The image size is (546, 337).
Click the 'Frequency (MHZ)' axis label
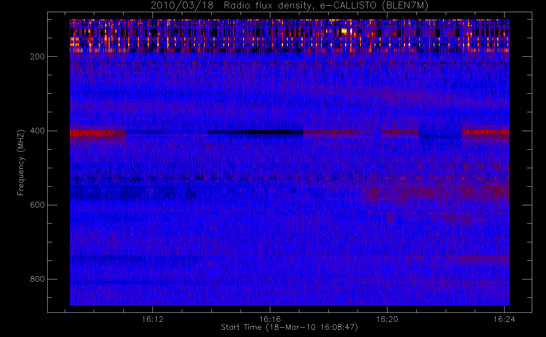coord(21,162)
